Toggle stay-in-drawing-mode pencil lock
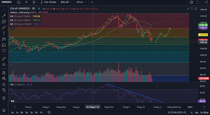The height and width of the screenshot is (115, 210). [x=4, y=78]
